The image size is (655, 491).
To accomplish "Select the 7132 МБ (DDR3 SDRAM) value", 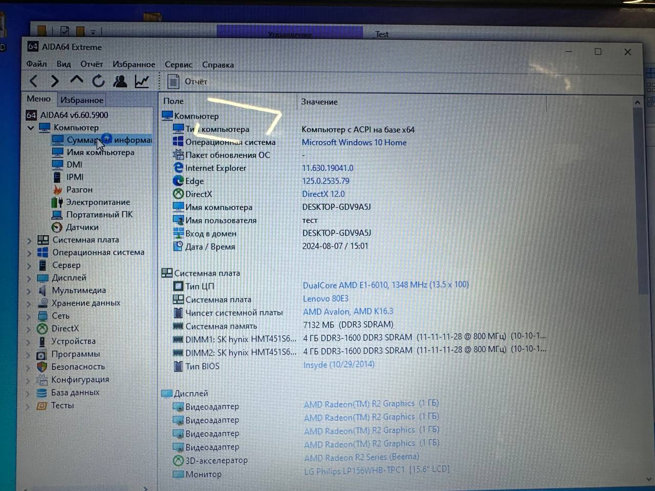I will click(348, 325).
